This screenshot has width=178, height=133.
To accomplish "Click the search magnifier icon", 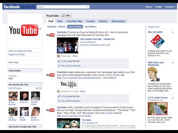I will point(88,7).
